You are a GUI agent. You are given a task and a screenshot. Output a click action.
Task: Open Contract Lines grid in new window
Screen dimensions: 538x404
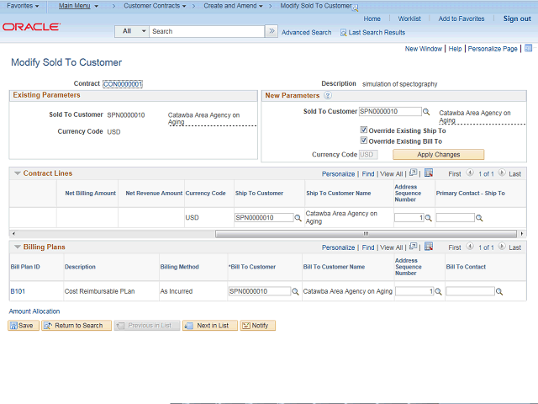click(x=413, y=173)
